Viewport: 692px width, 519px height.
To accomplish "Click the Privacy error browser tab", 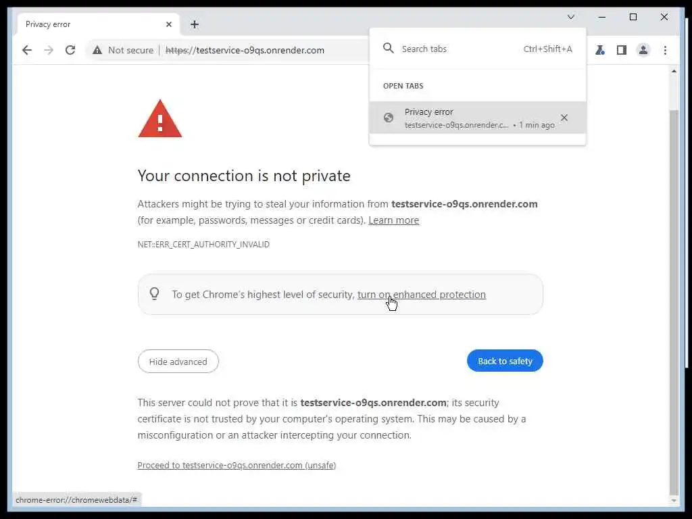I will [x=88, y=24].
